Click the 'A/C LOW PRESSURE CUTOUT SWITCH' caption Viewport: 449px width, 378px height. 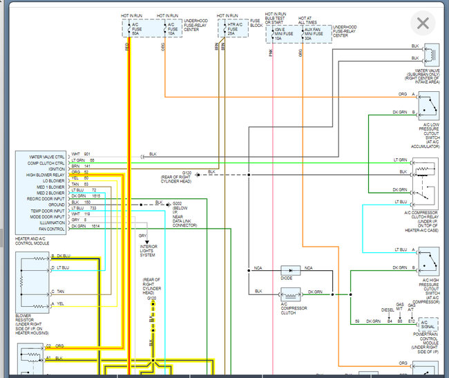click(426, 135)
